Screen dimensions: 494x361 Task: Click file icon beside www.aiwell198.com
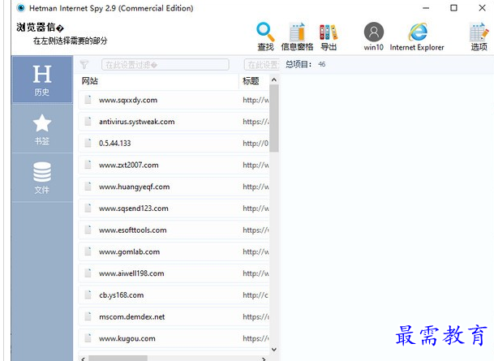pos(88,273)
